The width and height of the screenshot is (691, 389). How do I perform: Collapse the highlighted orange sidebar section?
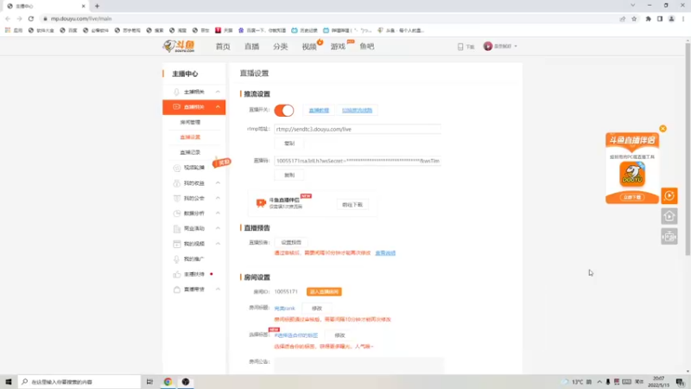click(218, 107)
